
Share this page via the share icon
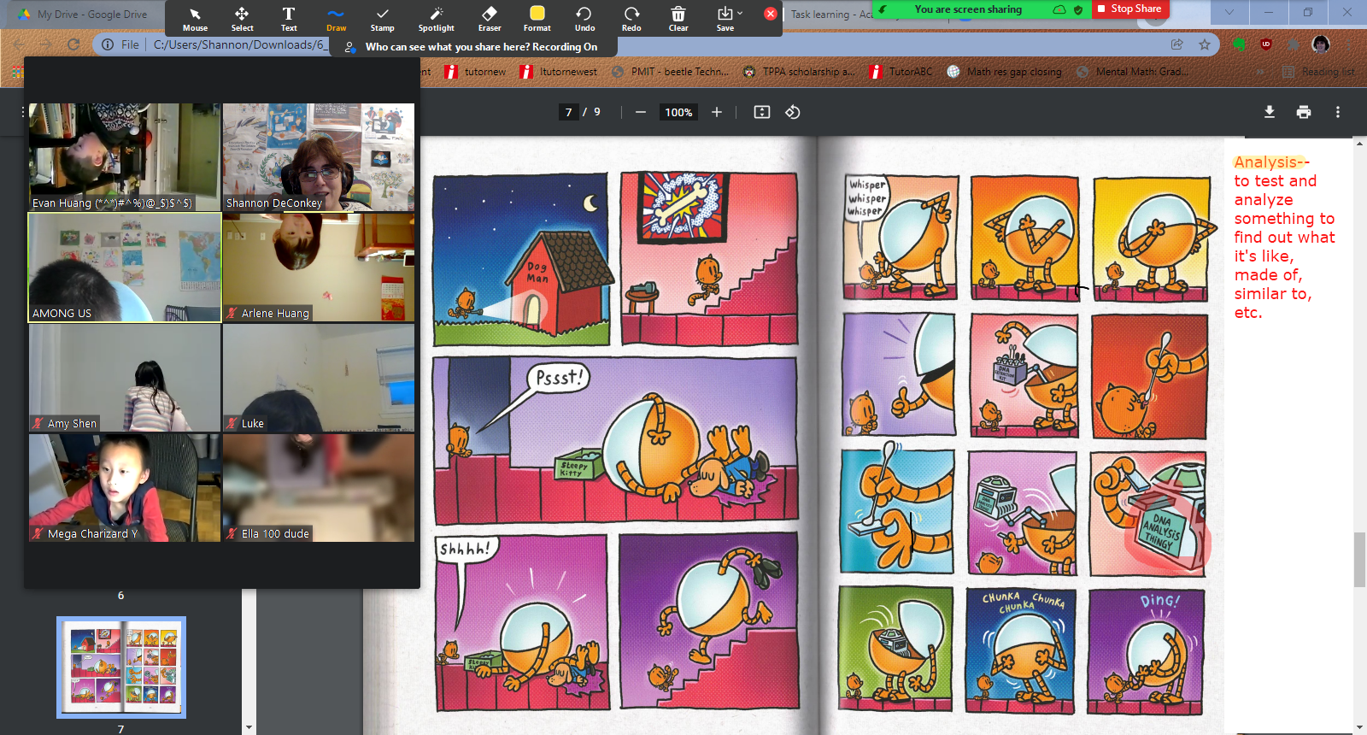tap(1176, 44)
